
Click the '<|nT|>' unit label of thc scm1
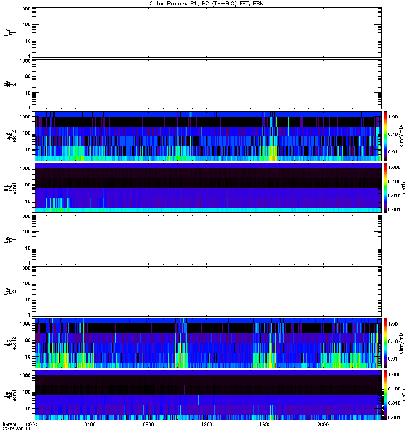(404, 395)
